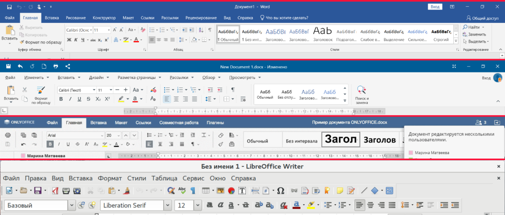Viewport: 505px width, 215px height.
Task: Click the ¶ icon in New Document 1.docx toolbar
Action: pyautogui.click(x=233, y=90)
